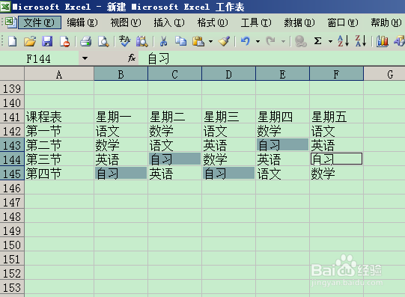Open the 视图(V) menu
Viewport: 405px width, 297px height.
pyautogui.click(x=126, y=22)
